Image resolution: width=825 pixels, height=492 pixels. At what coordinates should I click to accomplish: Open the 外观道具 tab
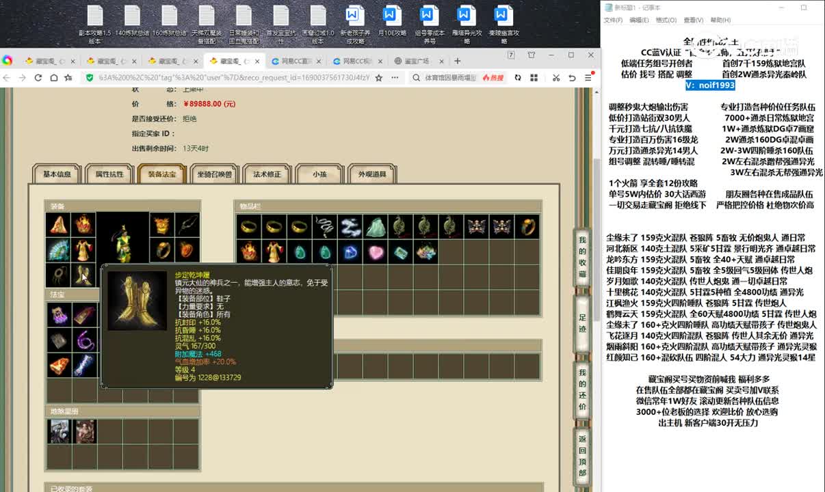[371, 174]
